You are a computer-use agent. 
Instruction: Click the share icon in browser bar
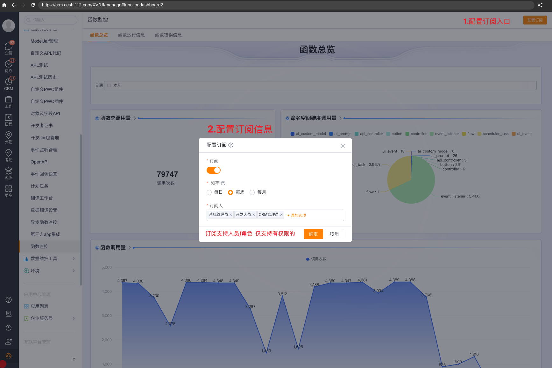pyautogui.click(x=540, y=5)
